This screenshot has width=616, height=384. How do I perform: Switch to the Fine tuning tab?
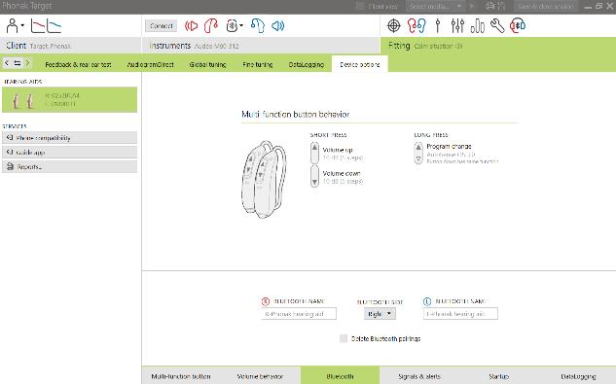click(258, 64)
